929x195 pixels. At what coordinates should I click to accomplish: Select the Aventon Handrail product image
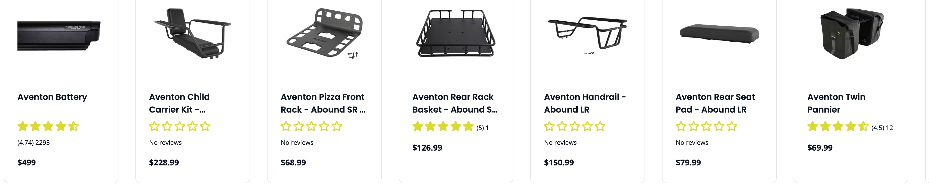(587, 33)
